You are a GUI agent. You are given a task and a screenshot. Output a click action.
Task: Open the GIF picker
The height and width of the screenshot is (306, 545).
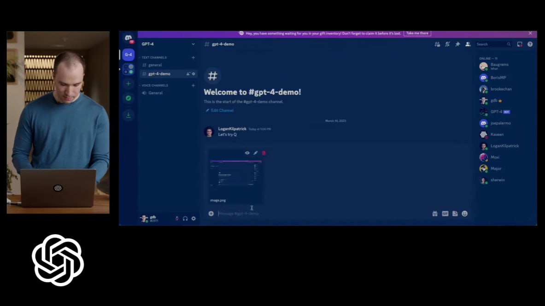pyautogui.click(x=445, y=214)
